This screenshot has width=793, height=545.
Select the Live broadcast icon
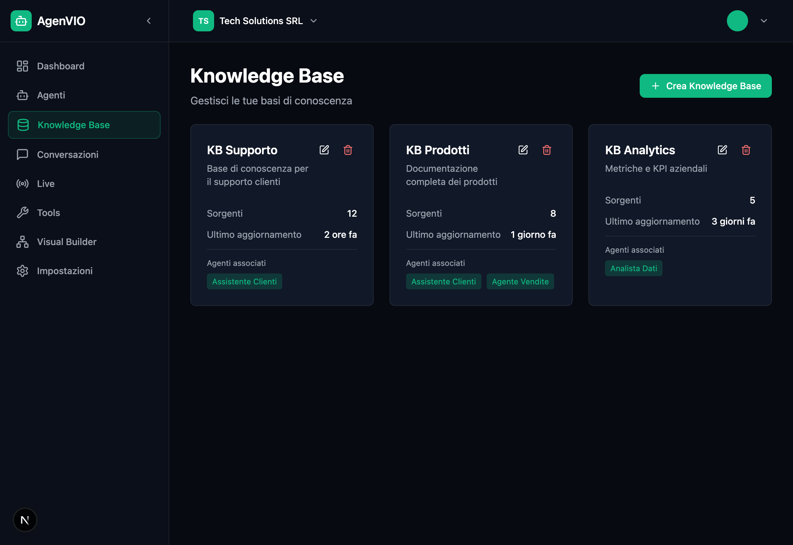(22, 183)
